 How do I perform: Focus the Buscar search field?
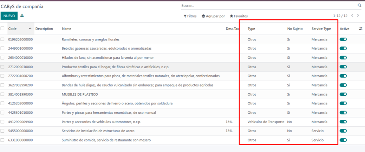pyautogui.click(x=267, y=6)
